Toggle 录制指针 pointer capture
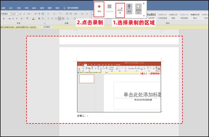 coord(138,9)
